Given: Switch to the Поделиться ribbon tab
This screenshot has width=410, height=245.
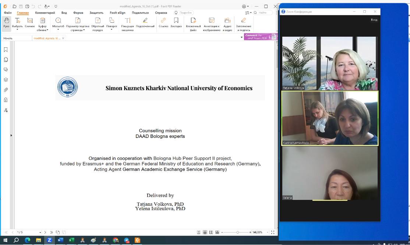Looking at the screenshot, I should pyautogui.click(x=140, y=12).
